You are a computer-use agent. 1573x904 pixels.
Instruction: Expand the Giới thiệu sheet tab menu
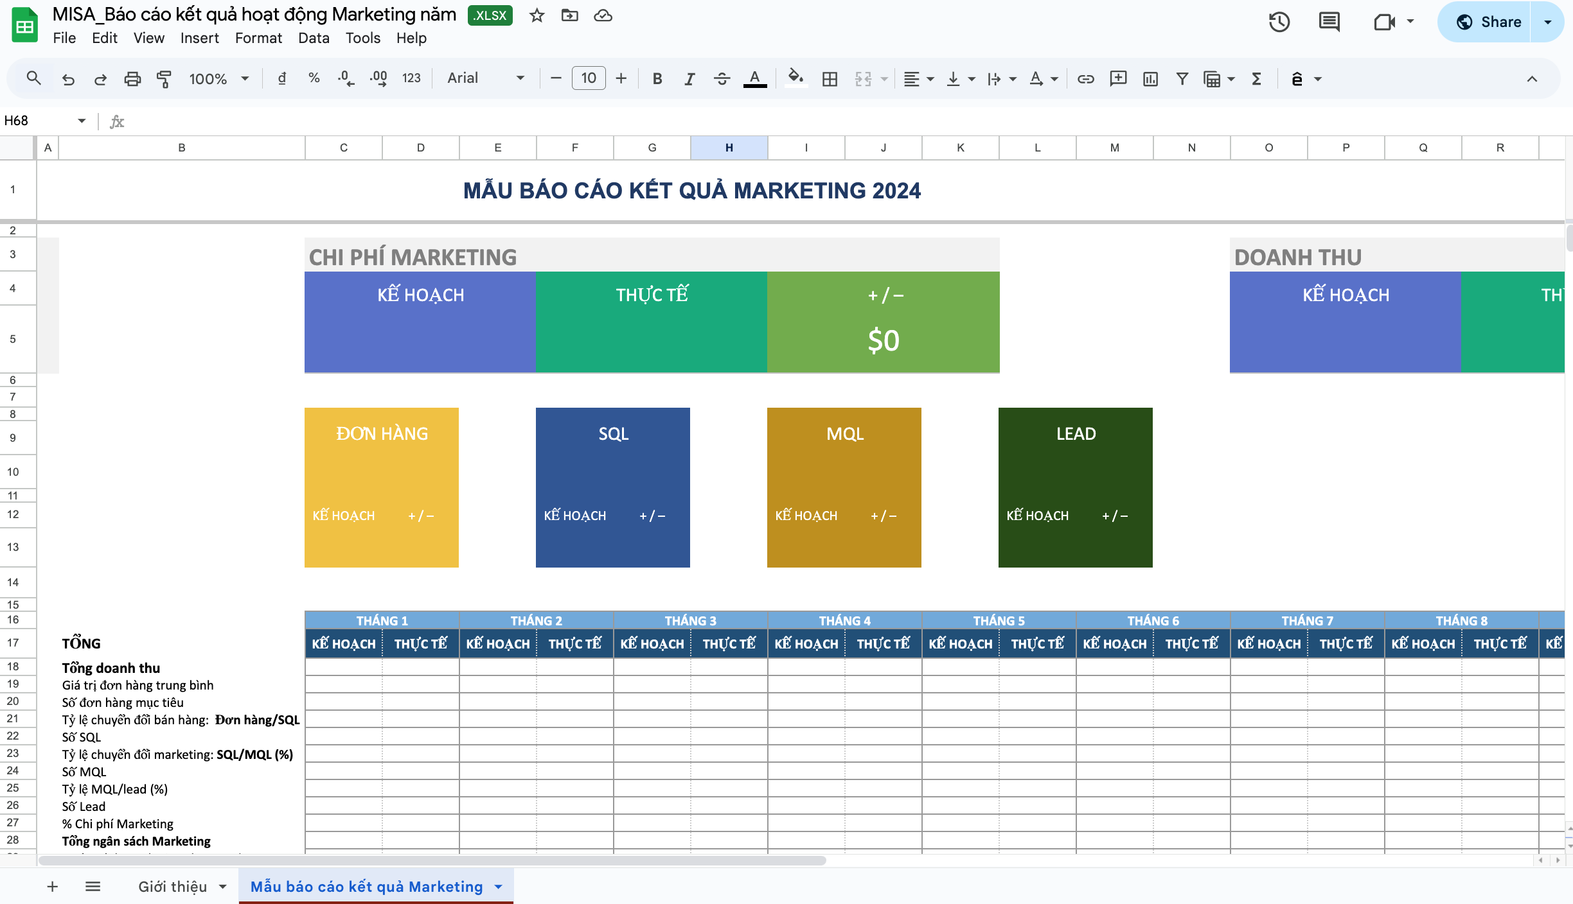coord(223,887)
